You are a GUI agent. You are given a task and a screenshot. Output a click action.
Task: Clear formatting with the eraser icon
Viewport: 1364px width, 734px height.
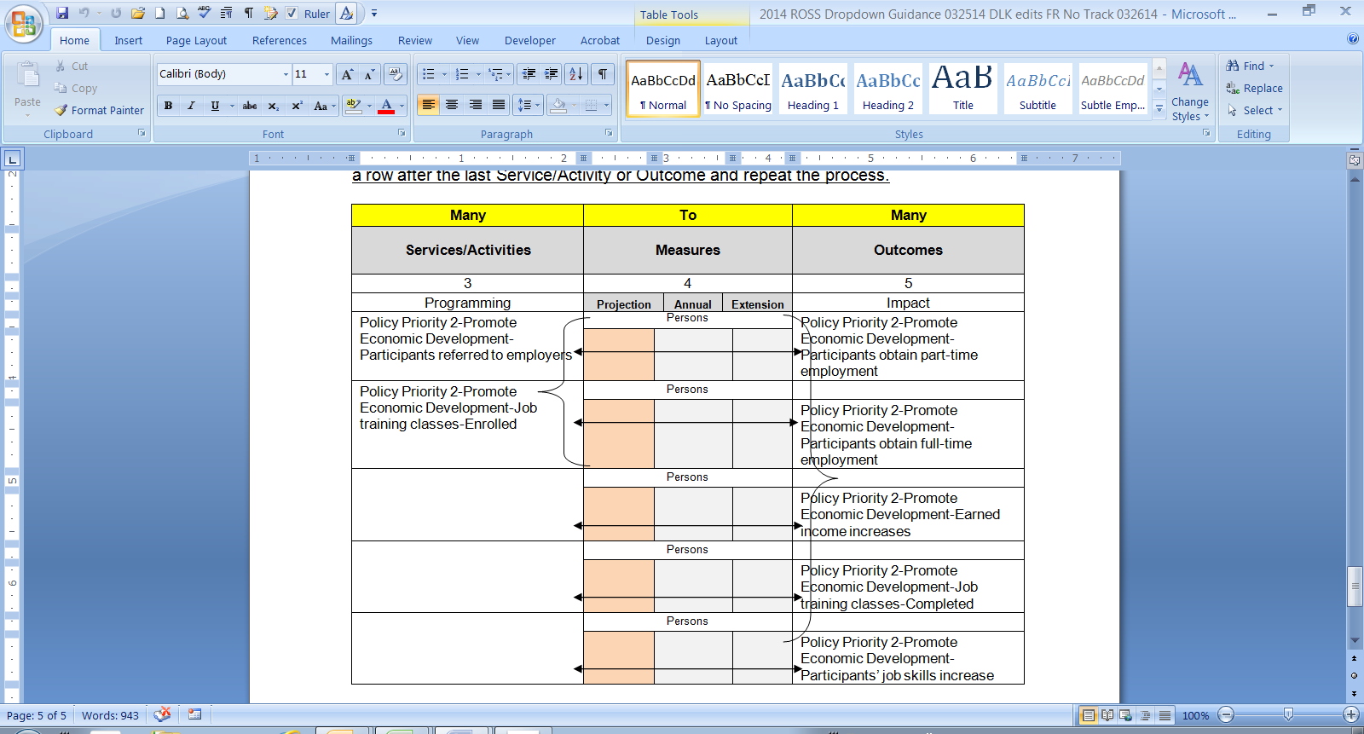(395, 74)
